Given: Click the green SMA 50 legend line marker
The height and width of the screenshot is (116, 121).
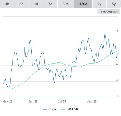Looking at the screenshot, I should tap(63, 109).
